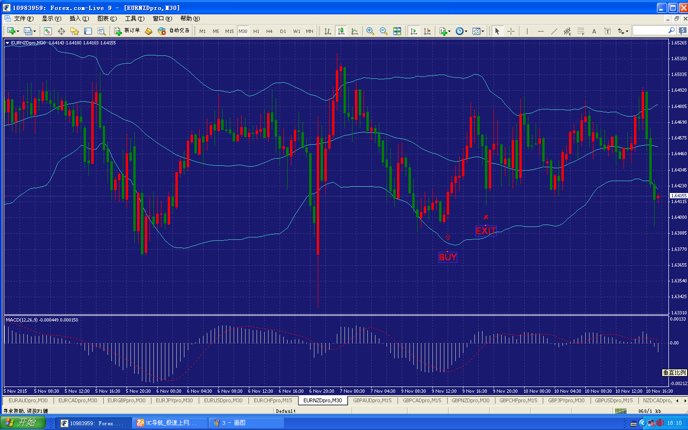Click the 开始 Start button
The width and height of the screenshot is (688, 430).
[x=22, y=422]
